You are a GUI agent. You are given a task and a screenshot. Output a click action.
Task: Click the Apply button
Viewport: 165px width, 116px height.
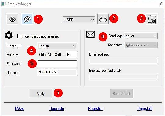(41, 93)
